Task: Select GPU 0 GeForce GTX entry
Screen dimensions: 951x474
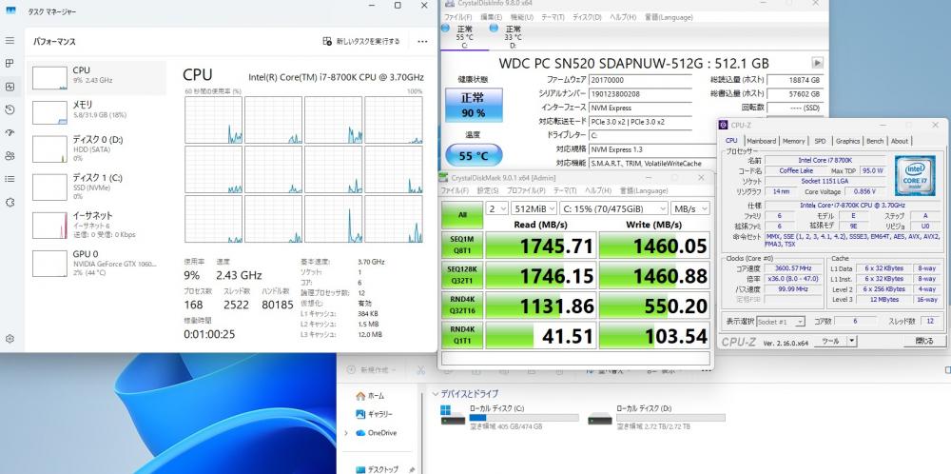Action: [98, 262]
